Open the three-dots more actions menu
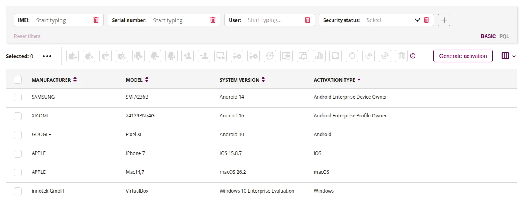The height and width of the screenshot is (207, 523). tap(47, 56)
